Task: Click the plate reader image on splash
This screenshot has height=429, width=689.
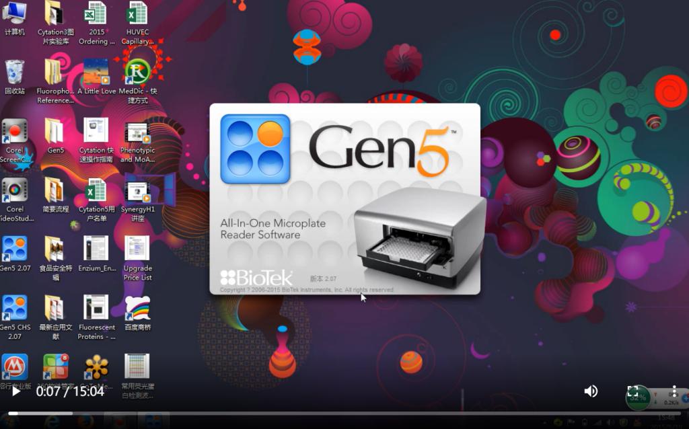Action: click(x=420, y=237)
